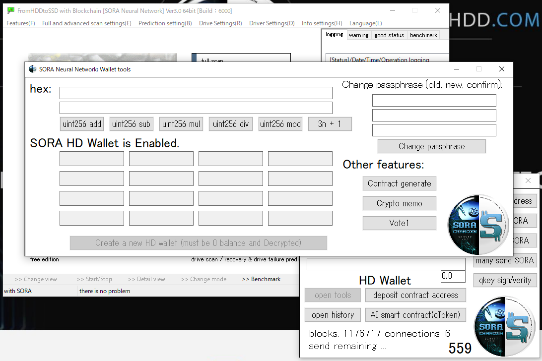Click the 'blocks: 1176717 connections: 6' text

(379, 334)
